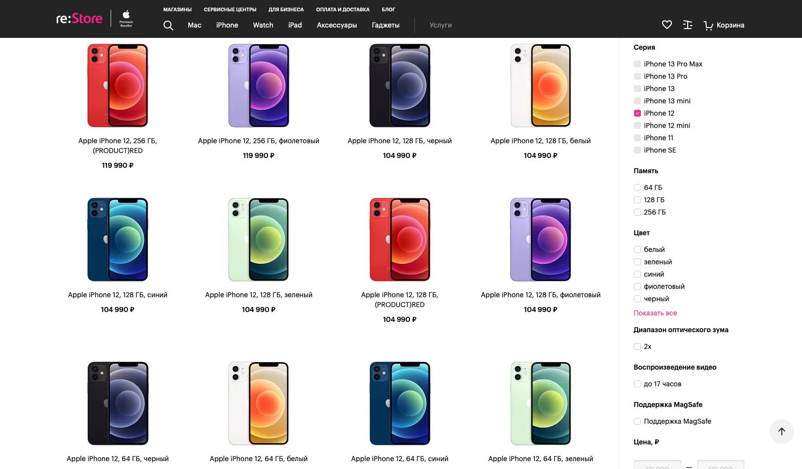Go to Сервисные центры page

pos(230,9)
